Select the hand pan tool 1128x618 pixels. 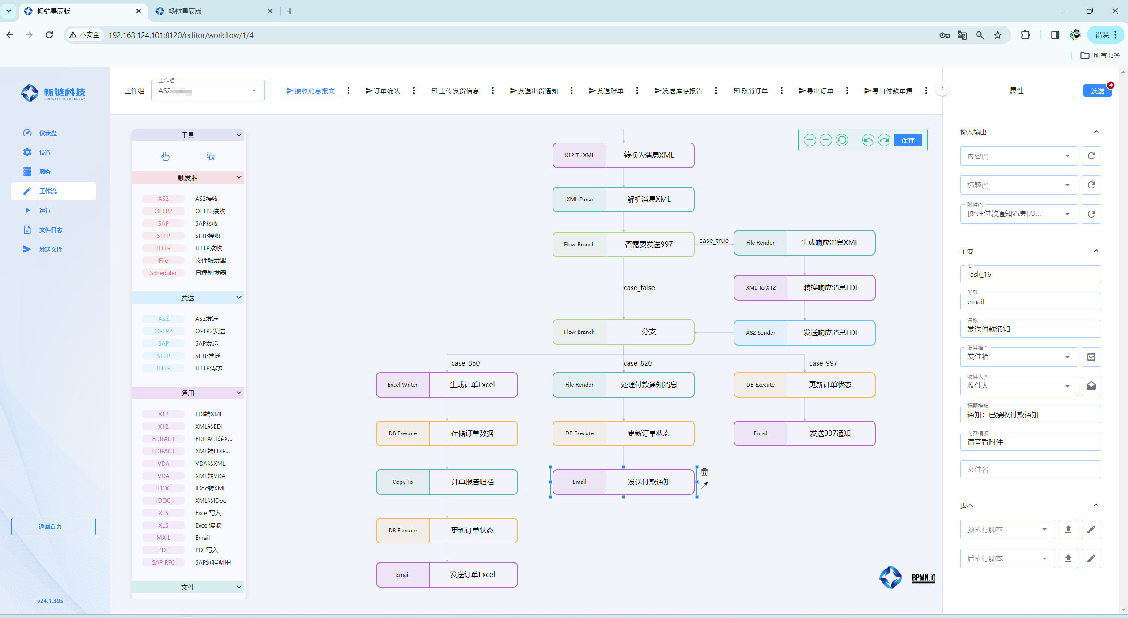coord(165,156)
